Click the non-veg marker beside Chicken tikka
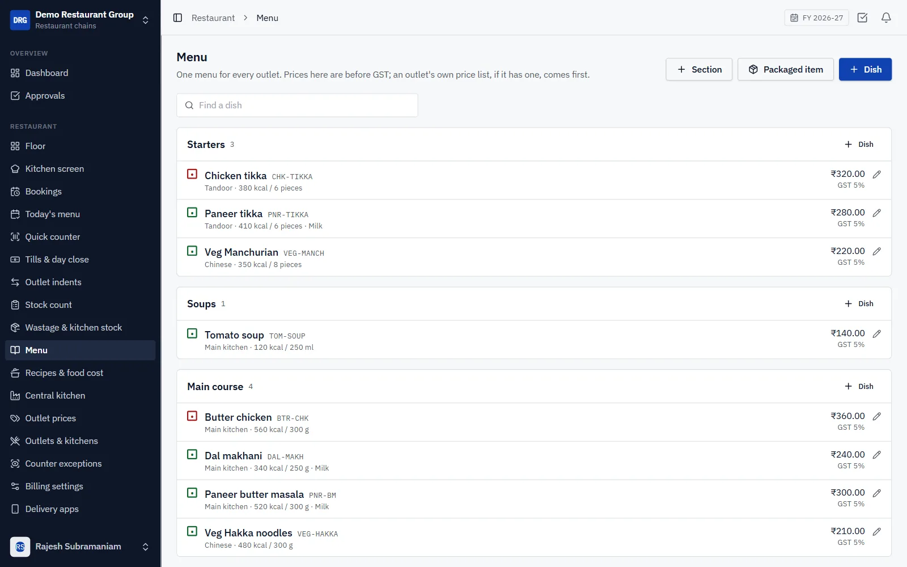This screenshot has width=907, height=567. (x=192, y=174)
